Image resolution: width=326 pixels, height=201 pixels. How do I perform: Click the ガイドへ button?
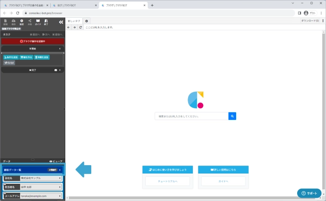pyautogui.click(x=223, y=180)
